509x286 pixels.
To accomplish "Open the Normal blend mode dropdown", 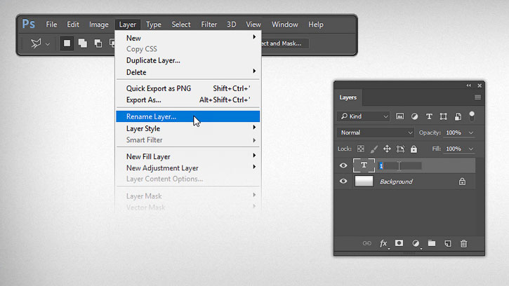I will tap(376, 132).
